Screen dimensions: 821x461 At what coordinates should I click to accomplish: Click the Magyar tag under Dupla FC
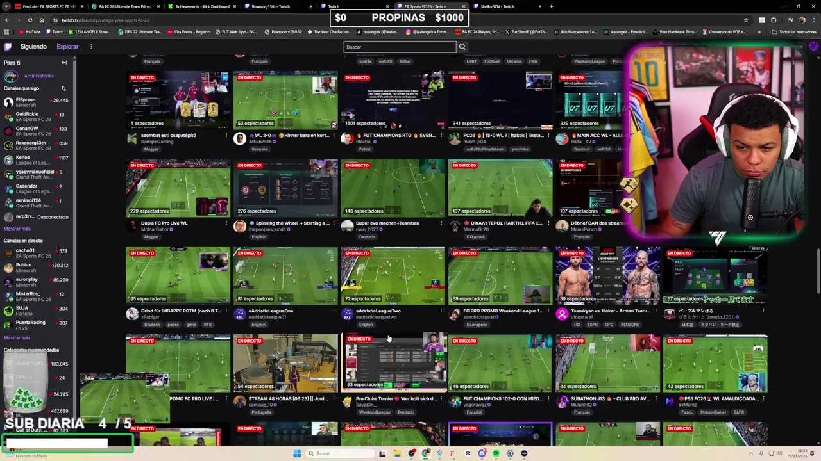click(151, 237)
